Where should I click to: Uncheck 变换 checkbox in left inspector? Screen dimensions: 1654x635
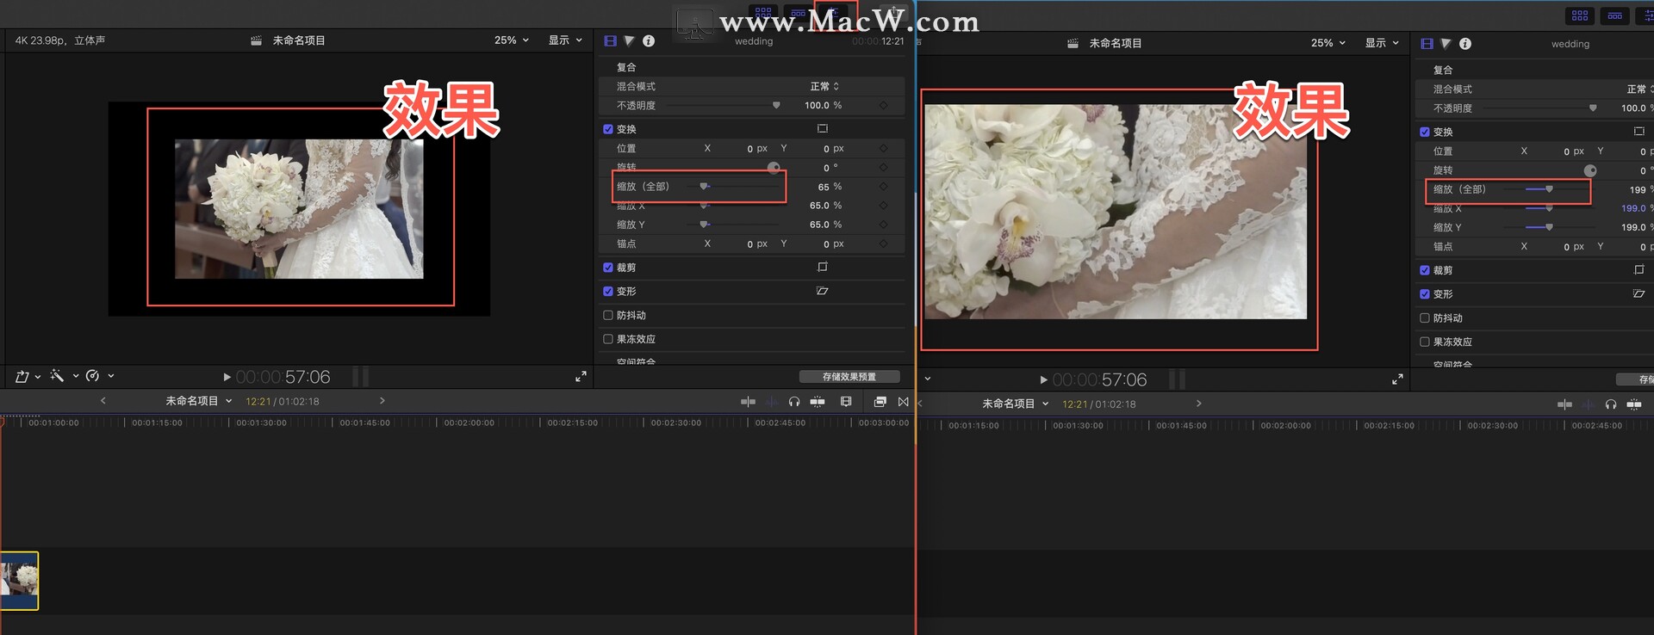click(x=608, y=129)
